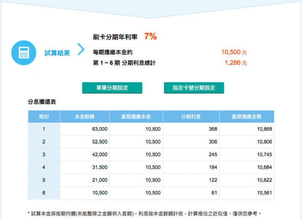Screen dimensions: 302x220
Task: Click balance cell 31,500
Action: [85, 167]
